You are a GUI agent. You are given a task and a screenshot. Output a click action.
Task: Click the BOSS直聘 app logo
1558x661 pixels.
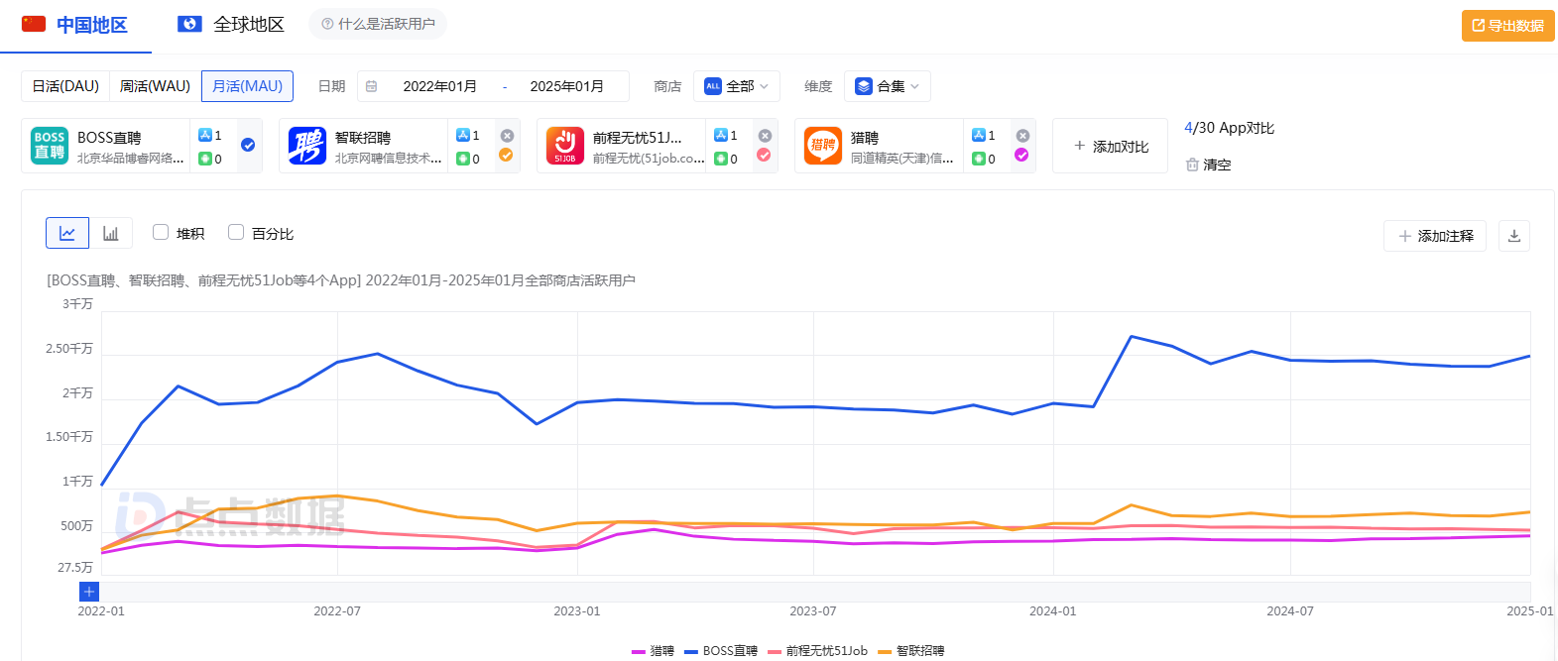[50, 146]
